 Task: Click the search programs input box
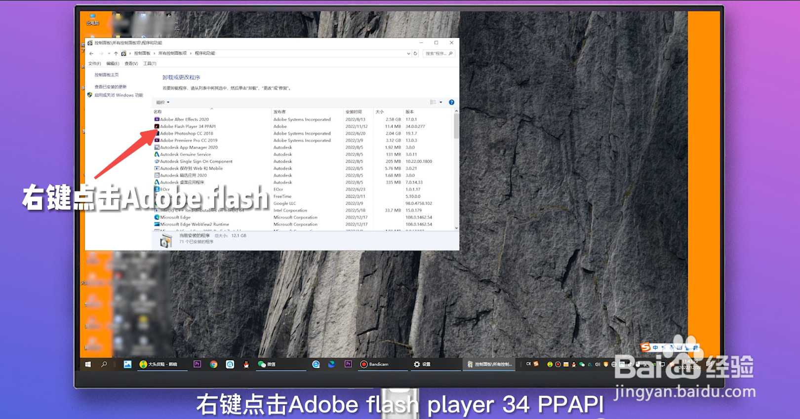coord(439,53)
